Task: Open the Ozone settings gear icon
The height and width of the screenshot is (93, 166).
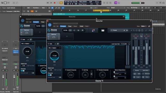Action: coord(139,30)
